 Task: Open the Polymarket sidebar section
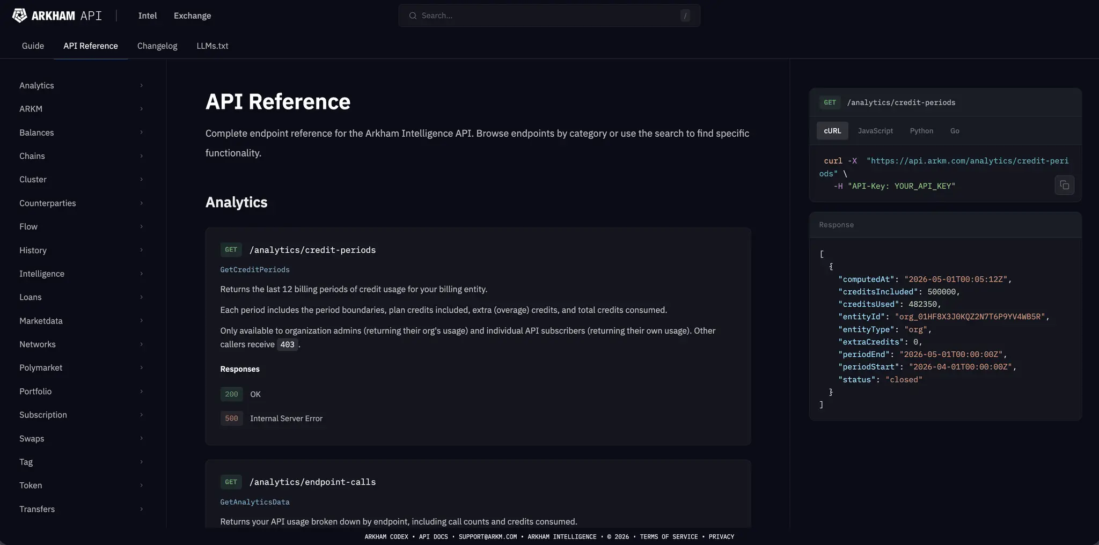[81, 367]
